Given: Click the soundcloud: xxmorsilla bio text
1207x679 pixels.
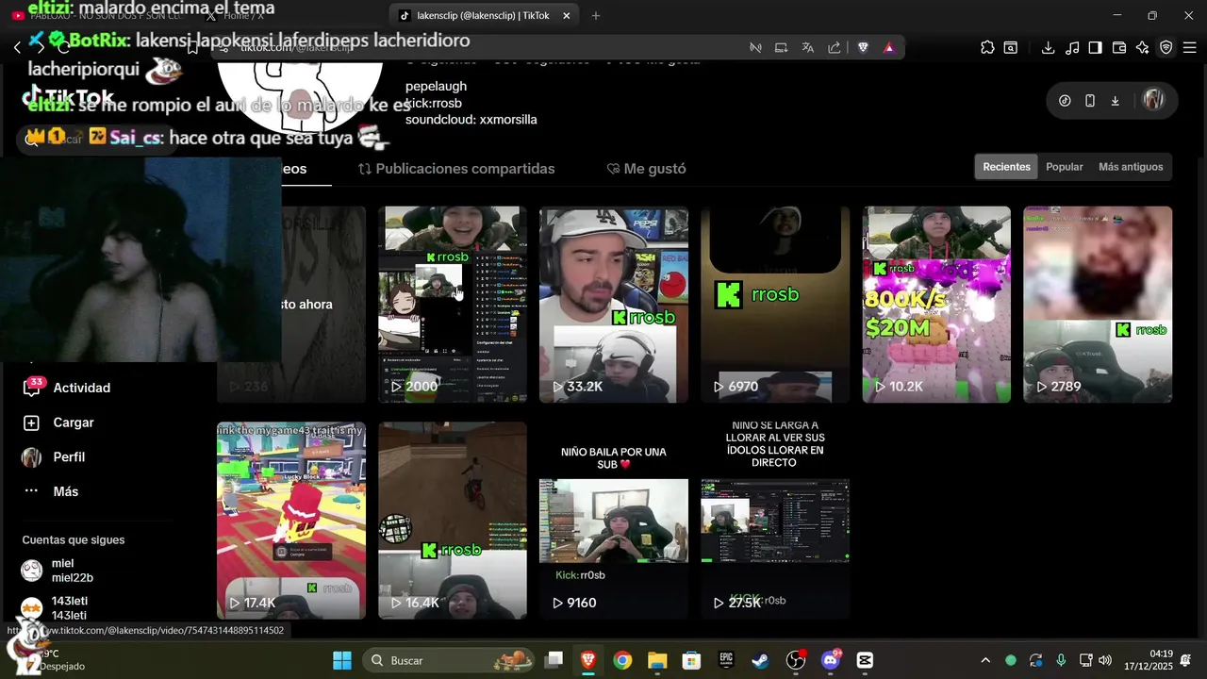Looking at the screenshot, I should click(x=471, y=120).
